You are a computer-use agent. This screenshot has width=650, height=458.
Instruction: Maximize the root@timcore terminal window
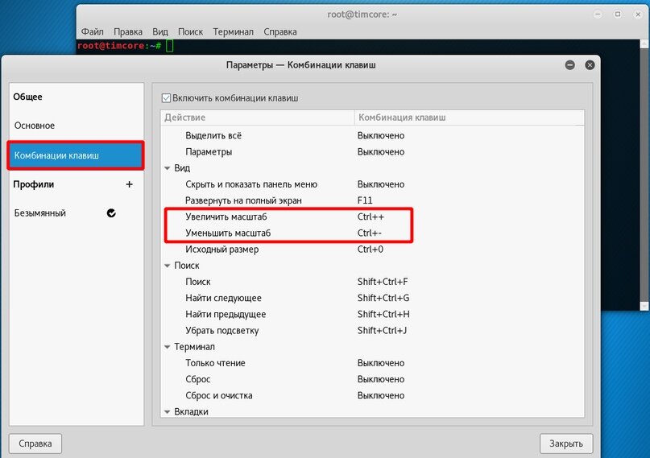point(618,14)
